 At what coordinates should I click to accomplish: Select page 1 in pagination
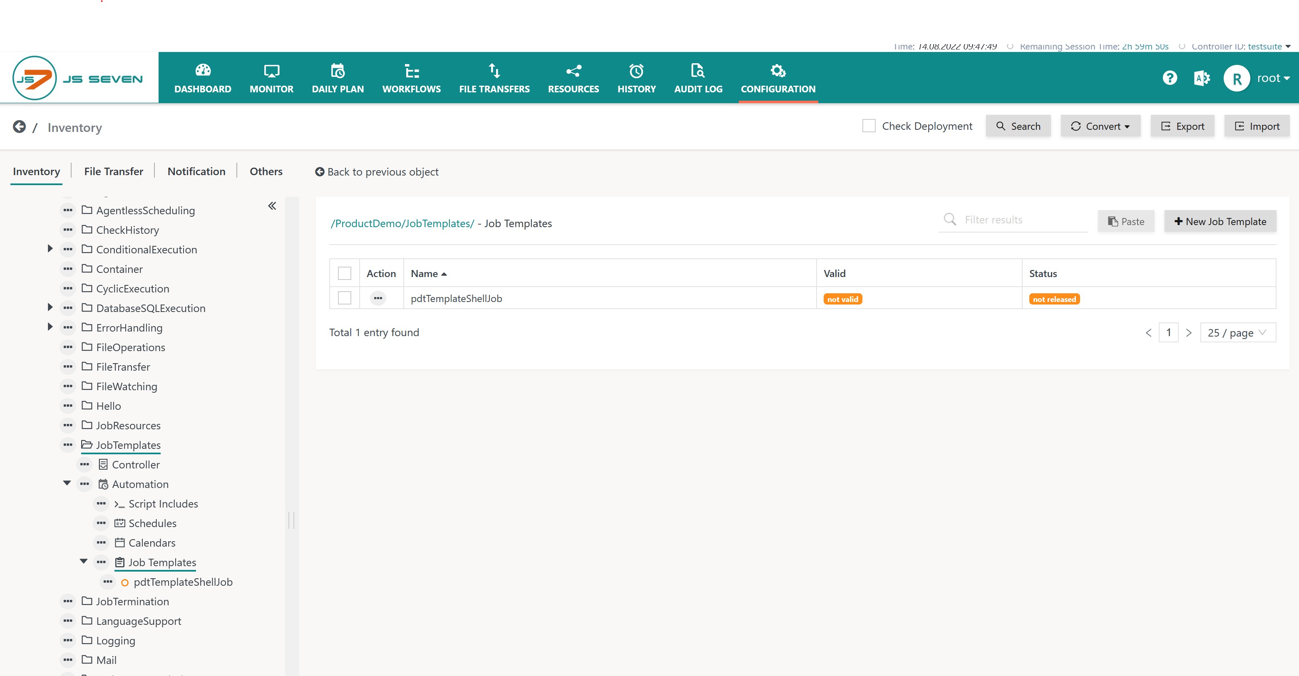(x=1168, y=333)
